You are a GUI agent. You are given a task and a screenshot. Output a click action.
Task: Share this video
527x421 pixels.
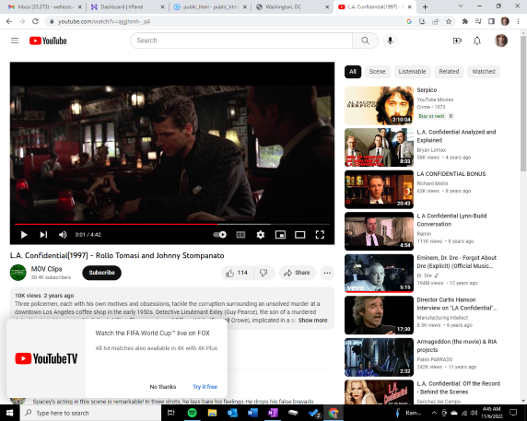[x=297, y=273]
